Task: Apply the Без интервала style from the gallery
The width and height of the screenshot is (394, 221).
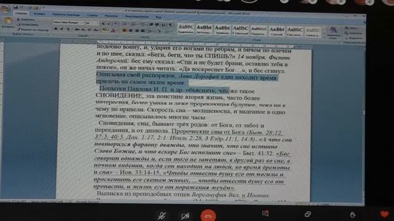Action: point(295,31)
